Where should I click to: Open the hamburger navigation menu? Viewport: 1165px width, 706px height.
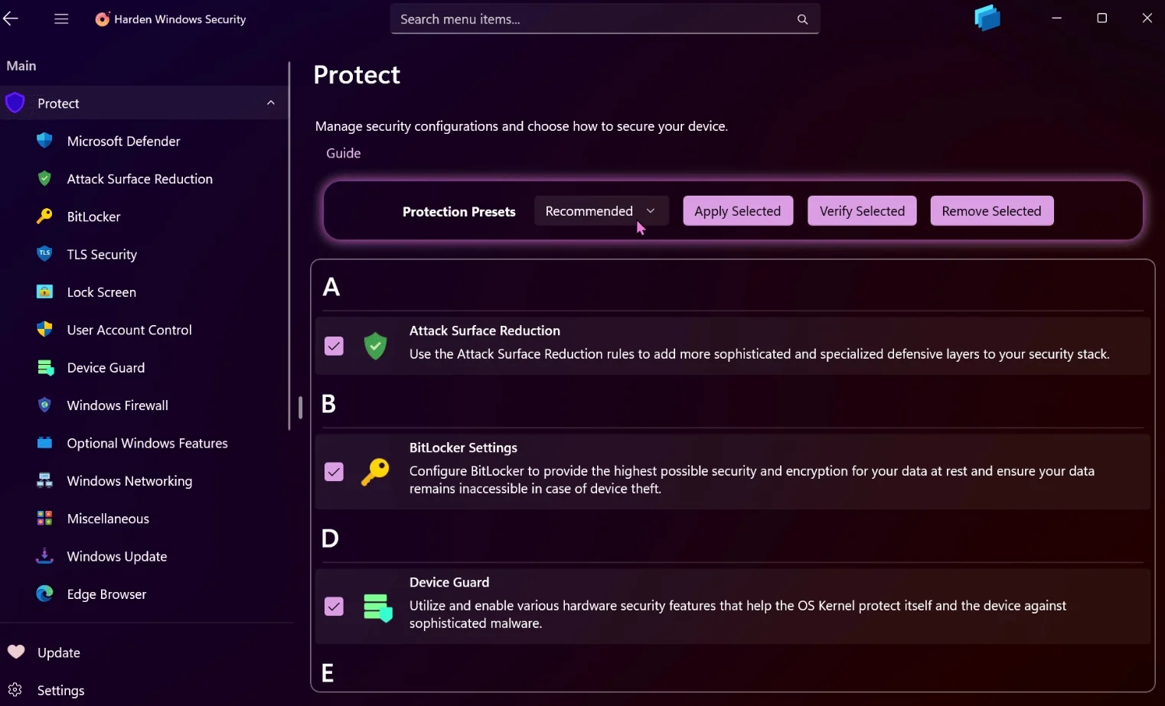(60, 19)
